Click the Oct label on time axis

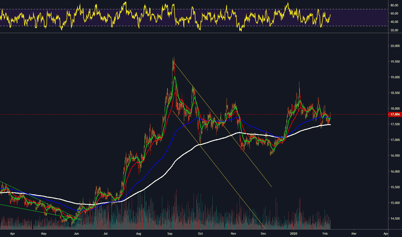click(x=200, y=234)
